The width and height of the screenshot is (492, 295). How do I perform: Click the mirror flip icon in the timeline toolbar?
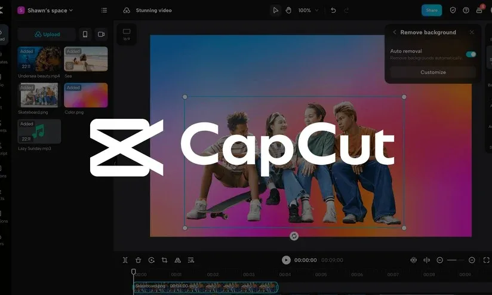click(177, 260)
